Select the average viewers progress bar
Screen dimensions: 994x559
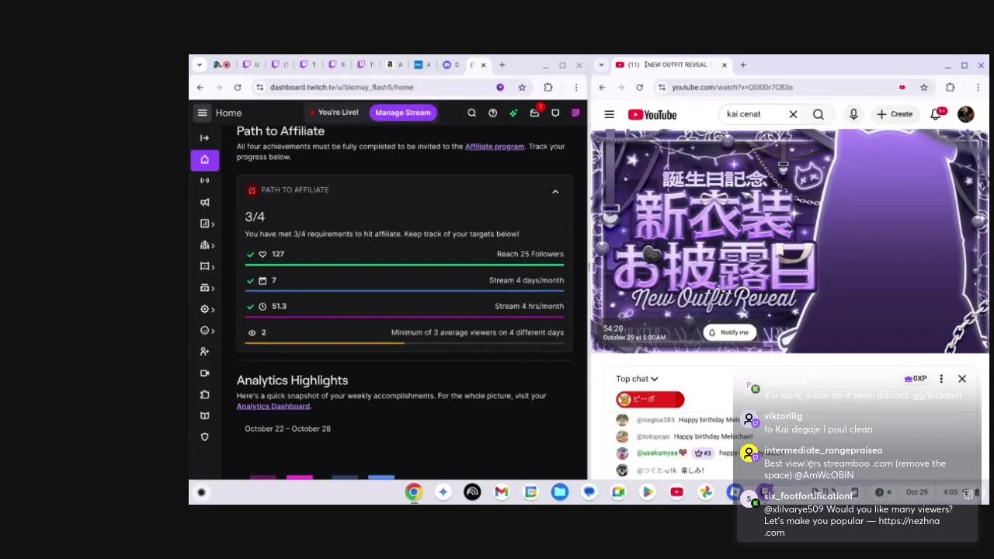405,342
